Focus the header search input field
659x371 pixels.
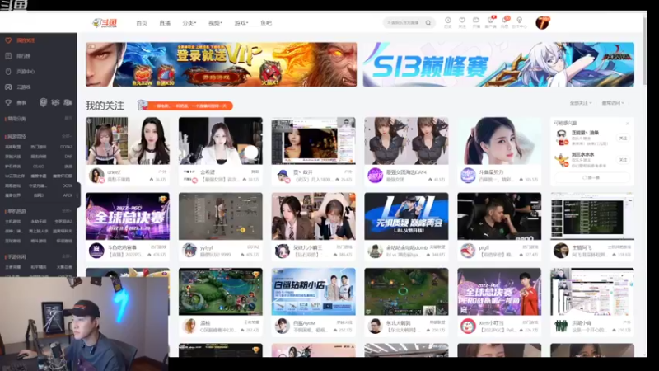pos(404,23)
